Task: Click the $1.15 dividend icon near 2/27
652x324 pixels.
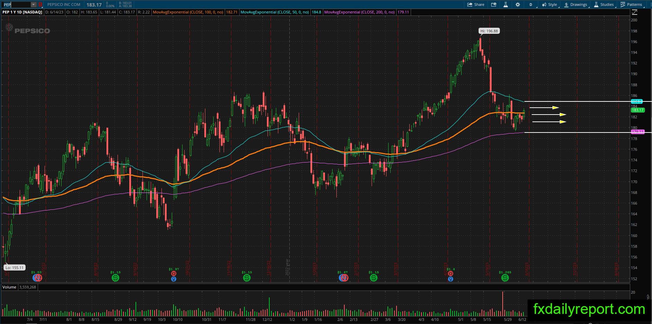Action: click(x=373, y=277)
